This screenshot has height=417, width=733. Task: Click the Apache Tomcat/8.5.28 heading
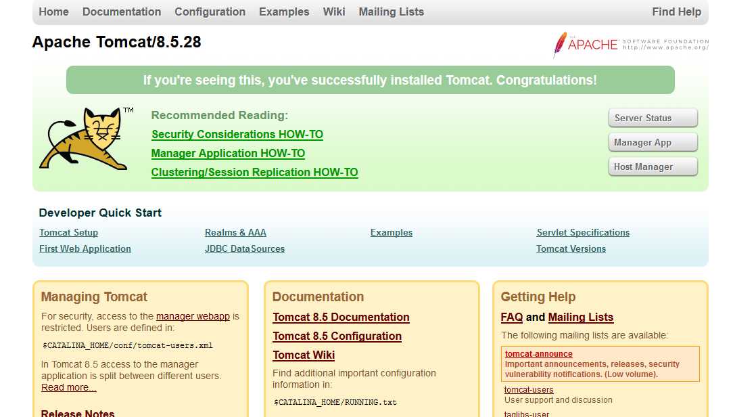117,42
